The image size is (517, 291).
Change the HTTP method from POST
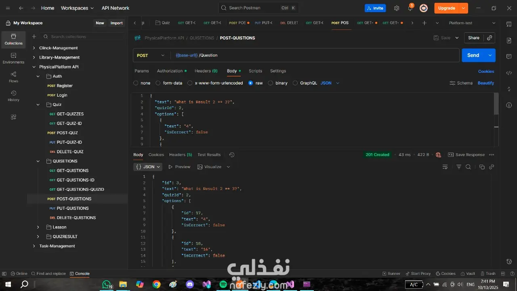(x=151, y=55)
